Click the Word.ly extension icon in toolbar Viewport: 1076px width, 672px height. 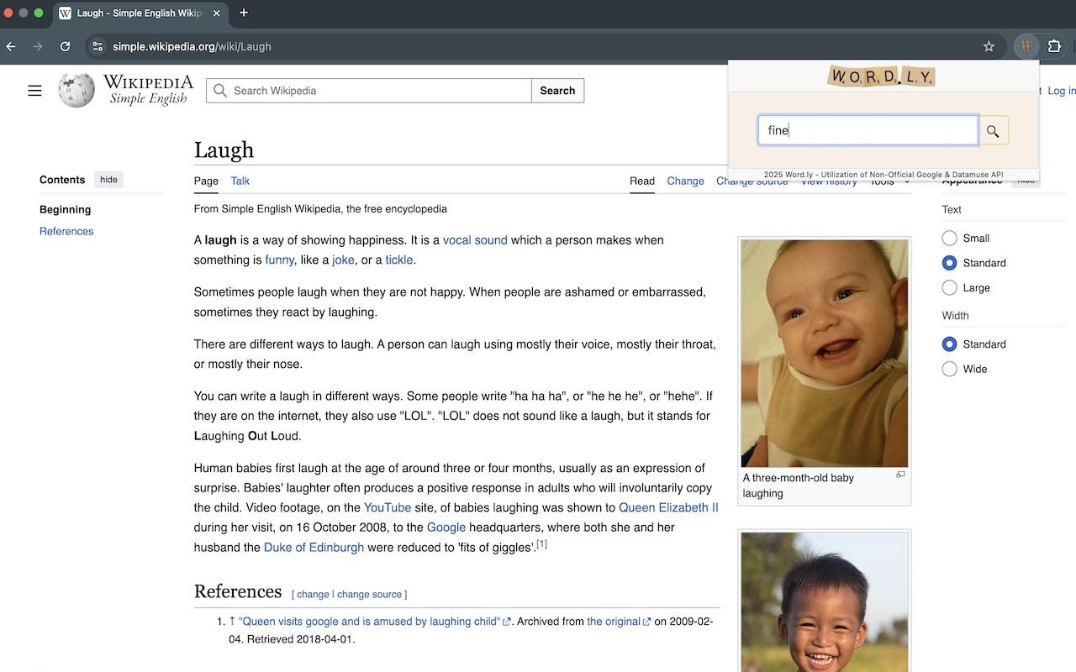pos(1026,46)
